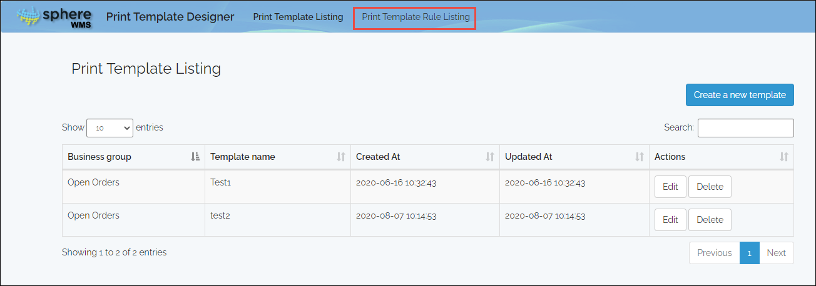816x286 pixels.
Task: Click the Business group column header
Action: click(x=133, y=157)
